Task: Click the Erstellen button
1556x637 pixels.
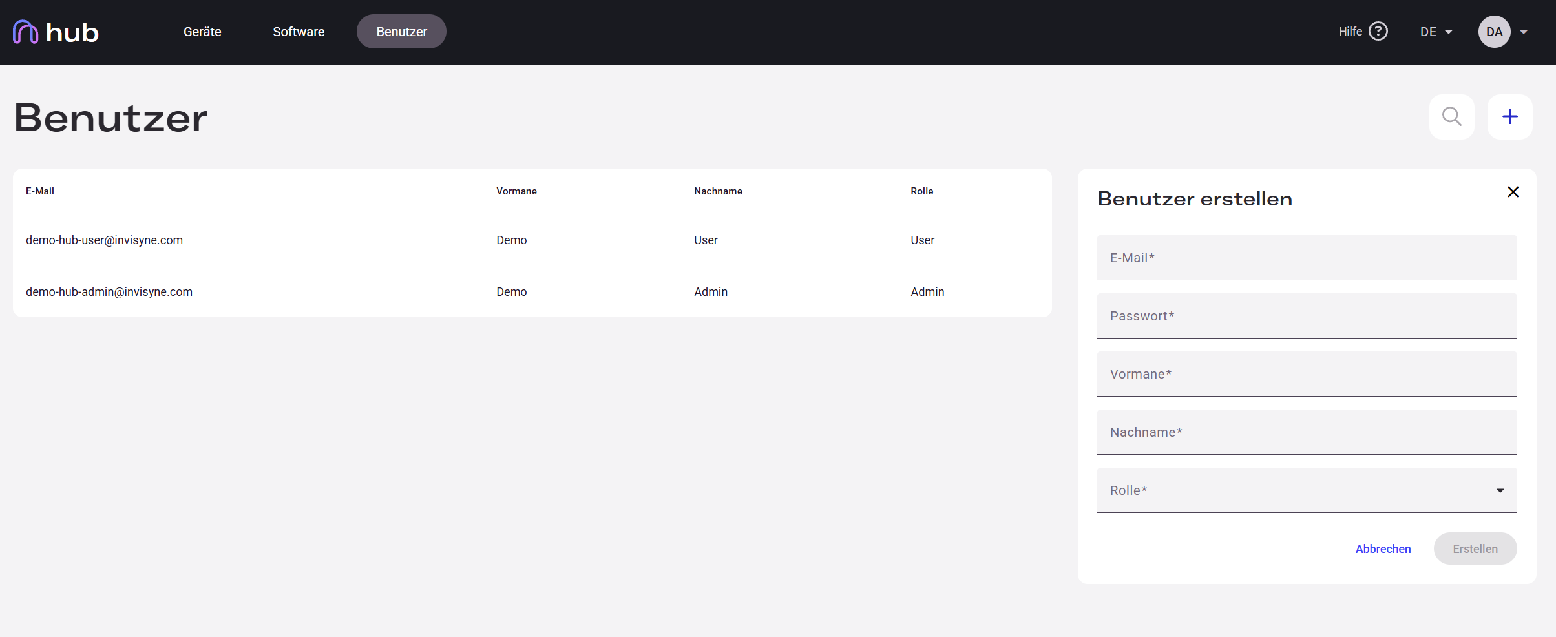Action: coord(1475,548)
